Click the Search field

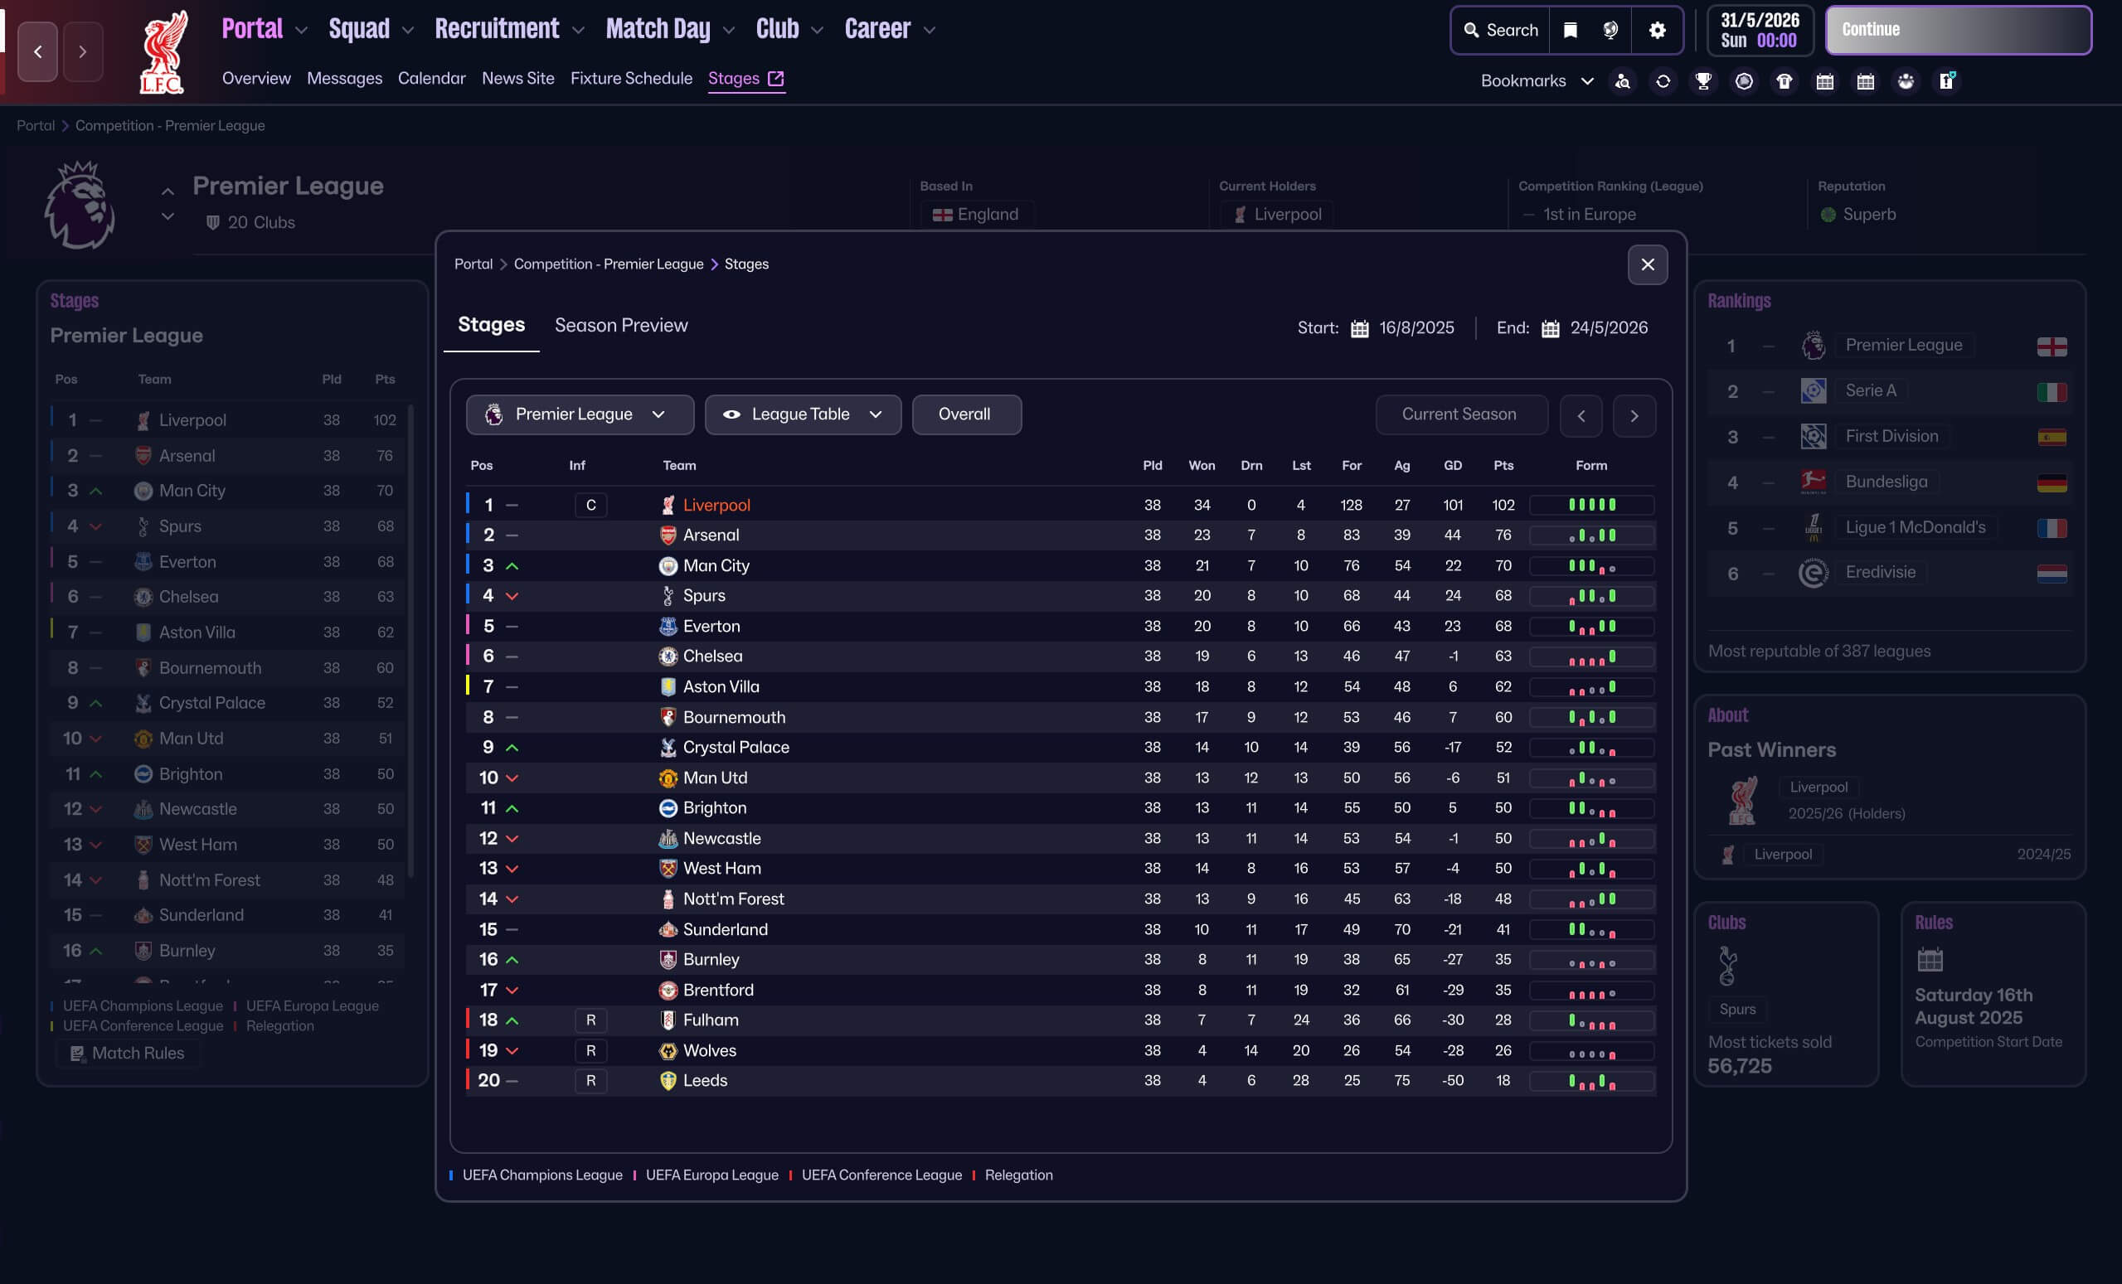(x=1501, y=30)
